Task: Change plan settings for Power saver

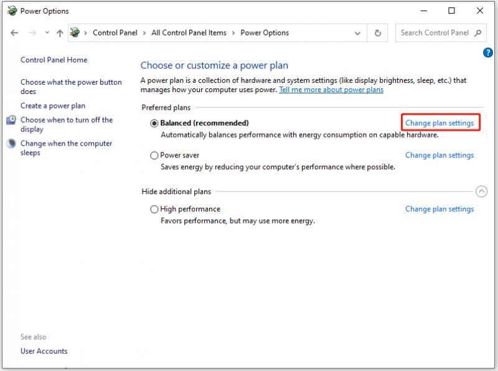Action: point(439,156)
